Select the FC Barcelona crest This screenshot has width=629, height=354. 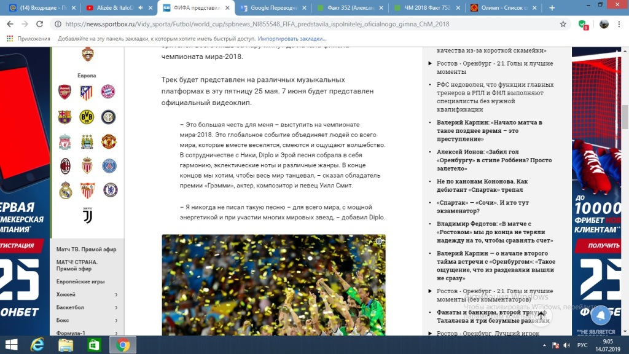point(64,117)
